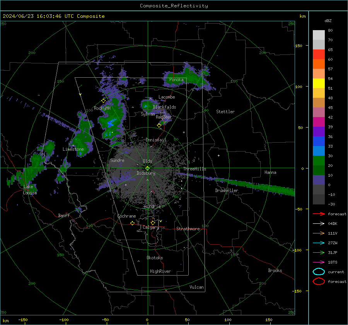This screenshot has width=348, height=325.
Task: Select the bright green 30 dBZ swatch
Action: pyautogui.click(x=319, y=160)
